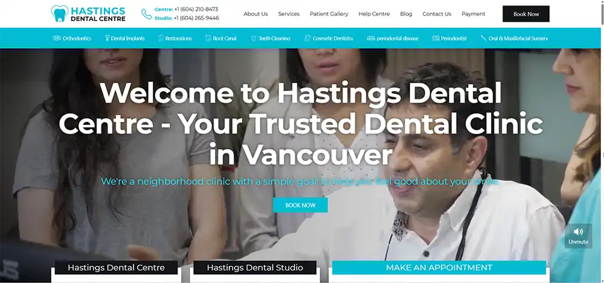Click the Hastings Dental Centre tooth logo
The width and height of the screenshot is (604, 283).
pyautogui.click(x=60, y=13)
